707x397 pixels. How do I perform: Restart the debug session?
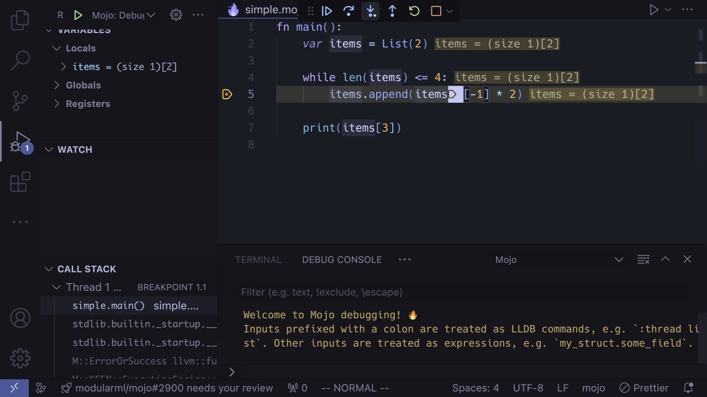pyautogui.click(x=414, y=10)
